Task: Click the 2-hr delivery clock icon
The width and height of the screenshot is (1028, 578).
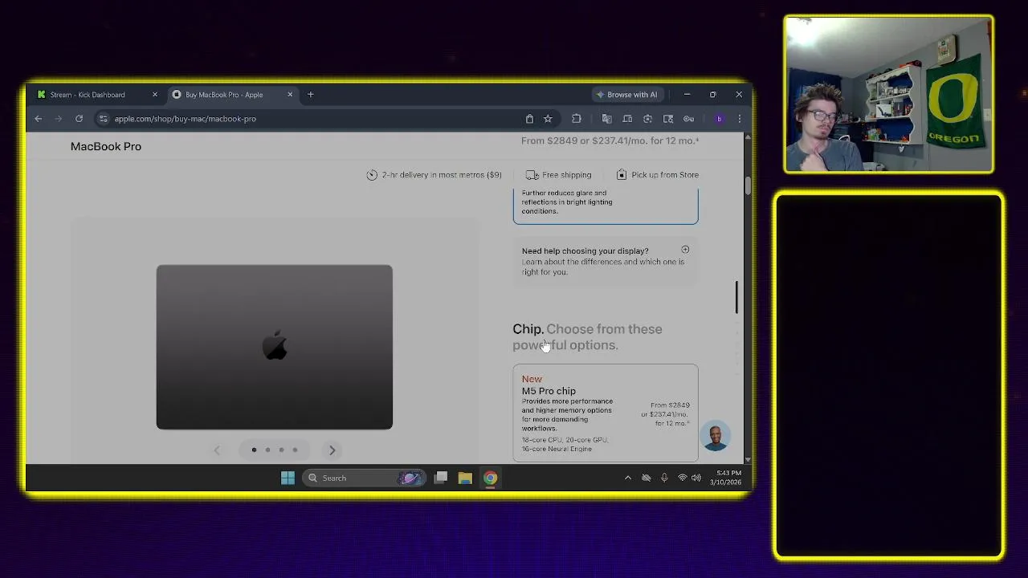Action: pos(372,175)
